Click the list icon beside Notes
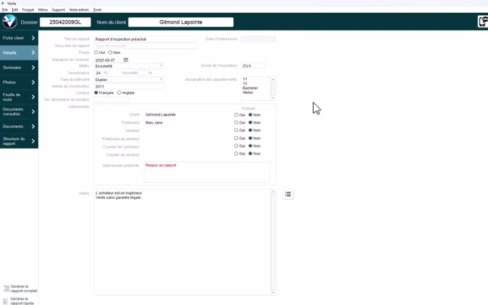 click(288, 194)
